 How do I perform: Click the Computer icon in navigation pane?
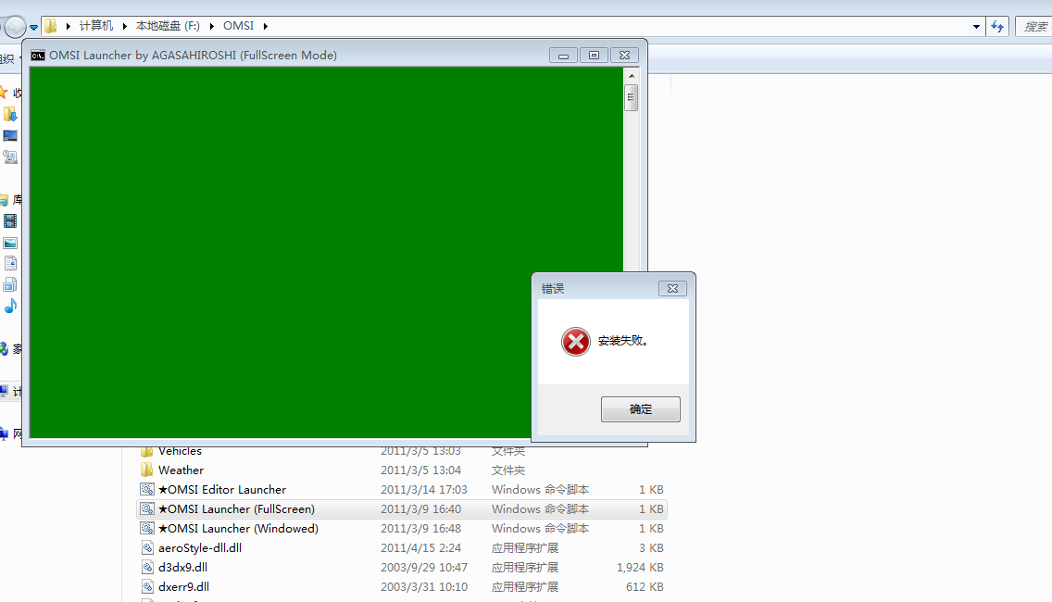4,391
